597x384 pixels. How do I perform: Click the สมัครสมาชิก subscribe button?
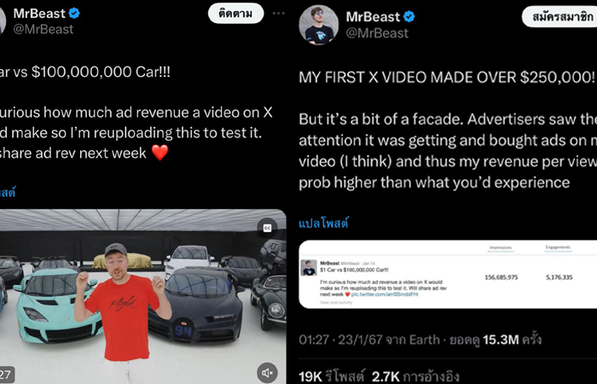click(559, 17)
